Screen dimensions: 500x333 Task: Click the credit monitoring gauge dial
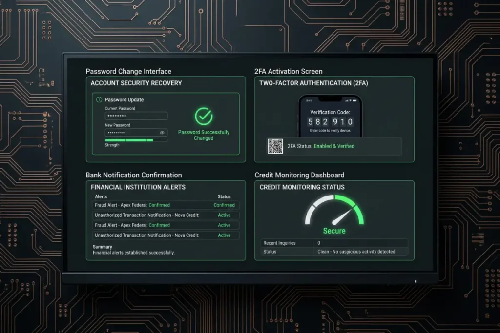click(334, 210)
